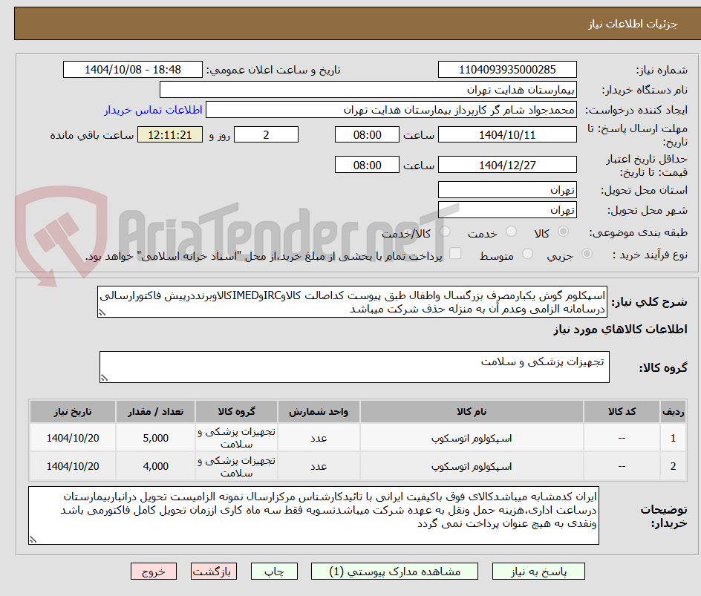
Task: Click the days remaining field showing 2
Action: click(x=266, y=134)
